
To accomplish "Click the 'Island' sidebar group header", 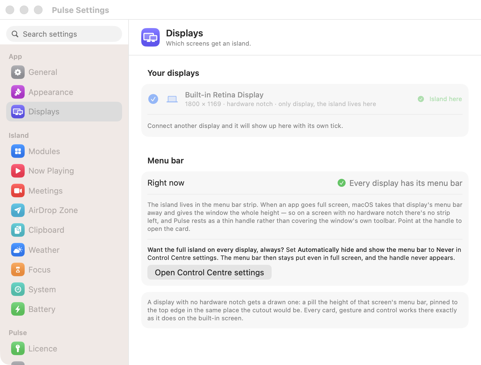I will (x=18, y=135).
